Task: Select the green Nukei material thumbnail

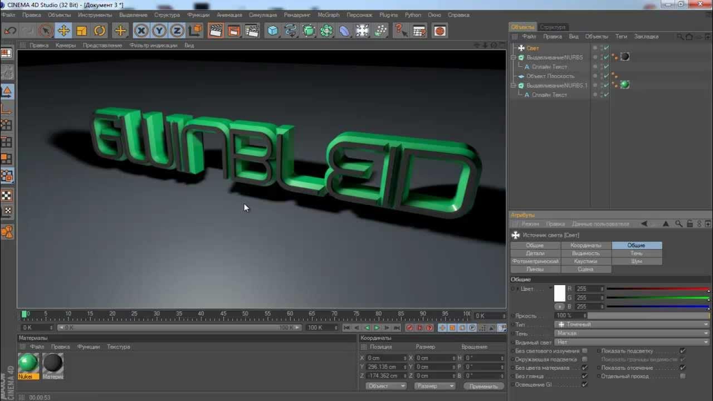Action: point(28,363)
